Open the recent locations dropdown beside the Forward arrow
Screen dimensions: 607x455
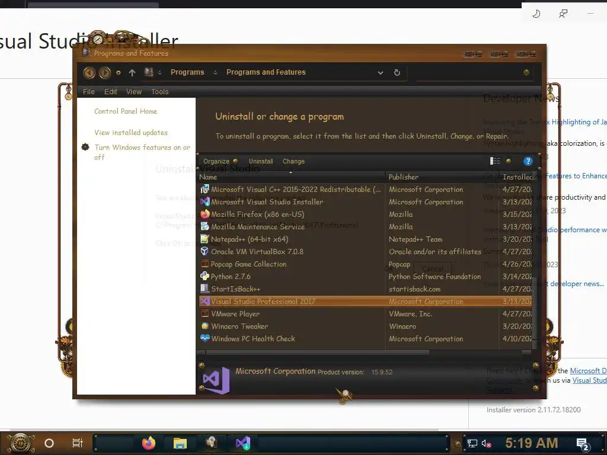(119, 72)
